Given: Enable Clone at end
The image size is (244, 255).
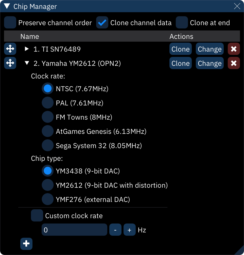Looking at the screenshot, I should (182, 23).
